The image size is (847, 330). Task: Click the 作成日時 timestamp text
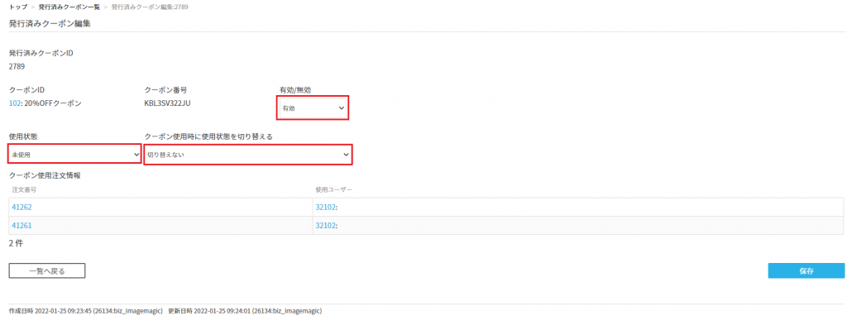click(86, 312)
